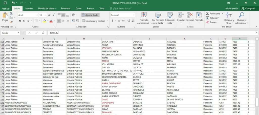Expand the General number format dropdown
Screen dimensions: 259x115
tap(134, 15)
